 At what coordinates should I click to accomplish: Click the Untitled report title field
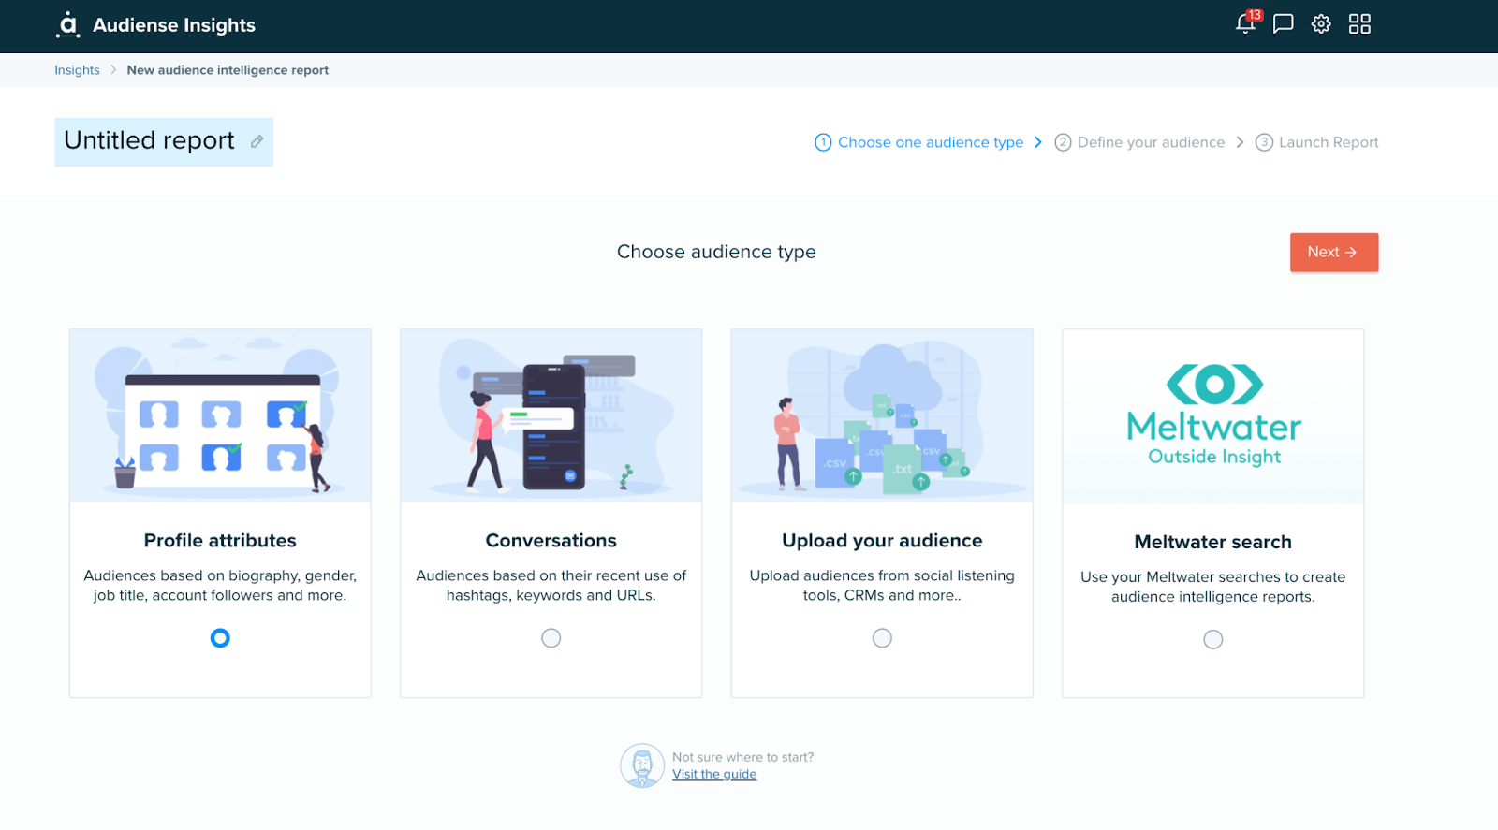[164, 142]
